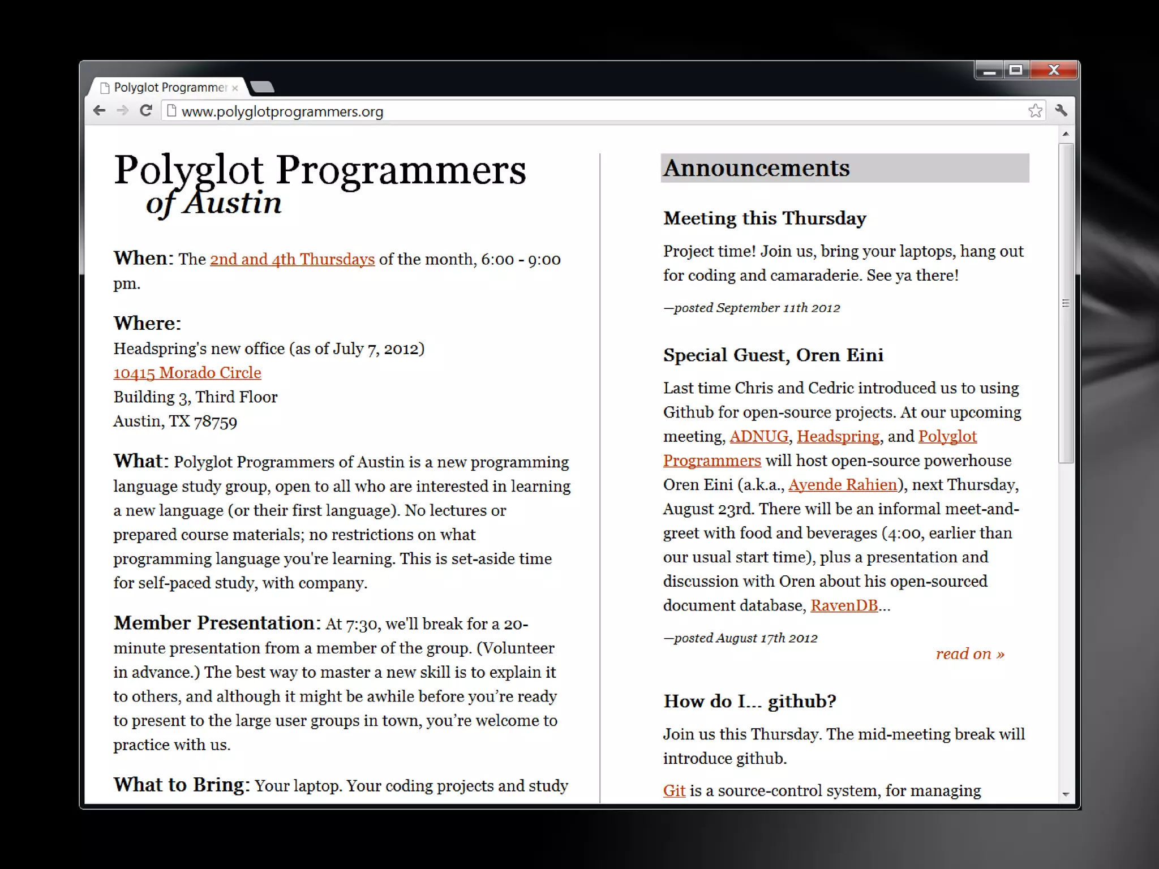
Task: Open the 10415 Morado Circle link
Action: click(x=187, y=373)
